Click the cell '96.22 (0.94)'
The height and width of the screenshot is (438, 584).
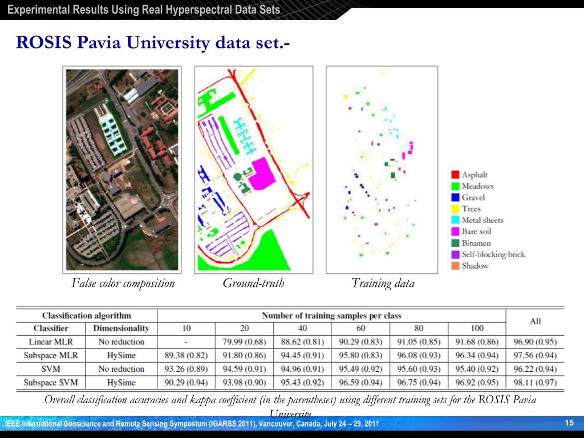click(535, 369)
